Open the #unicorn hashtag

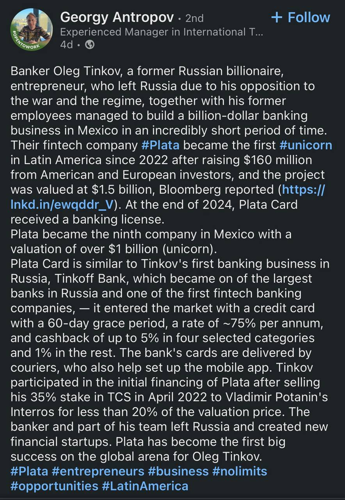point(306,145)
